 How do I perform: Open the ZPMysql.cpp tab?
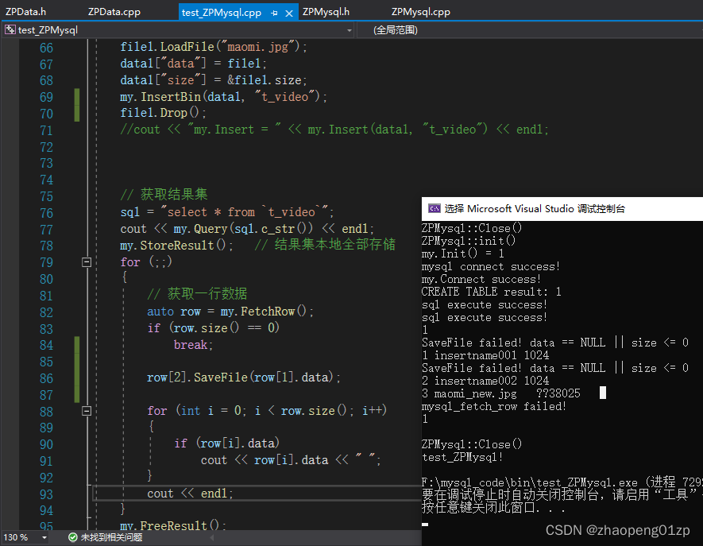tap(420, 12)
